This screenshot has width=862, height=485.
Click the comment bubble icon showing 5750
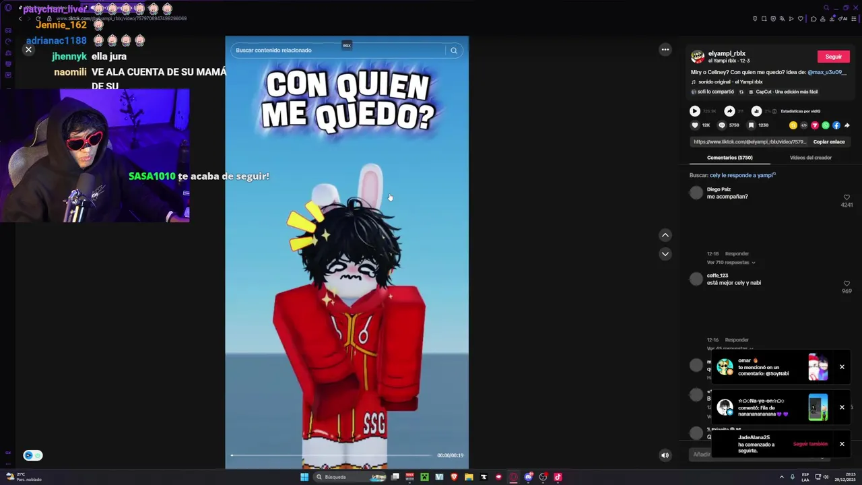(722, 125)
